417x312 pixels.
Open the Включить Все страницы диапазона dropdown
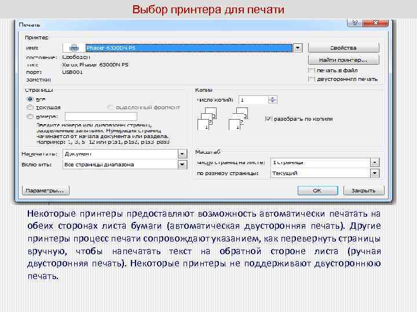click(182, 165)
